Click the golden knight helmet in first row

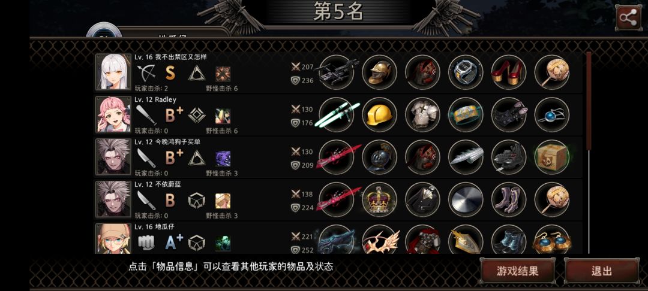pyautogui.click(x=379, y=72)
